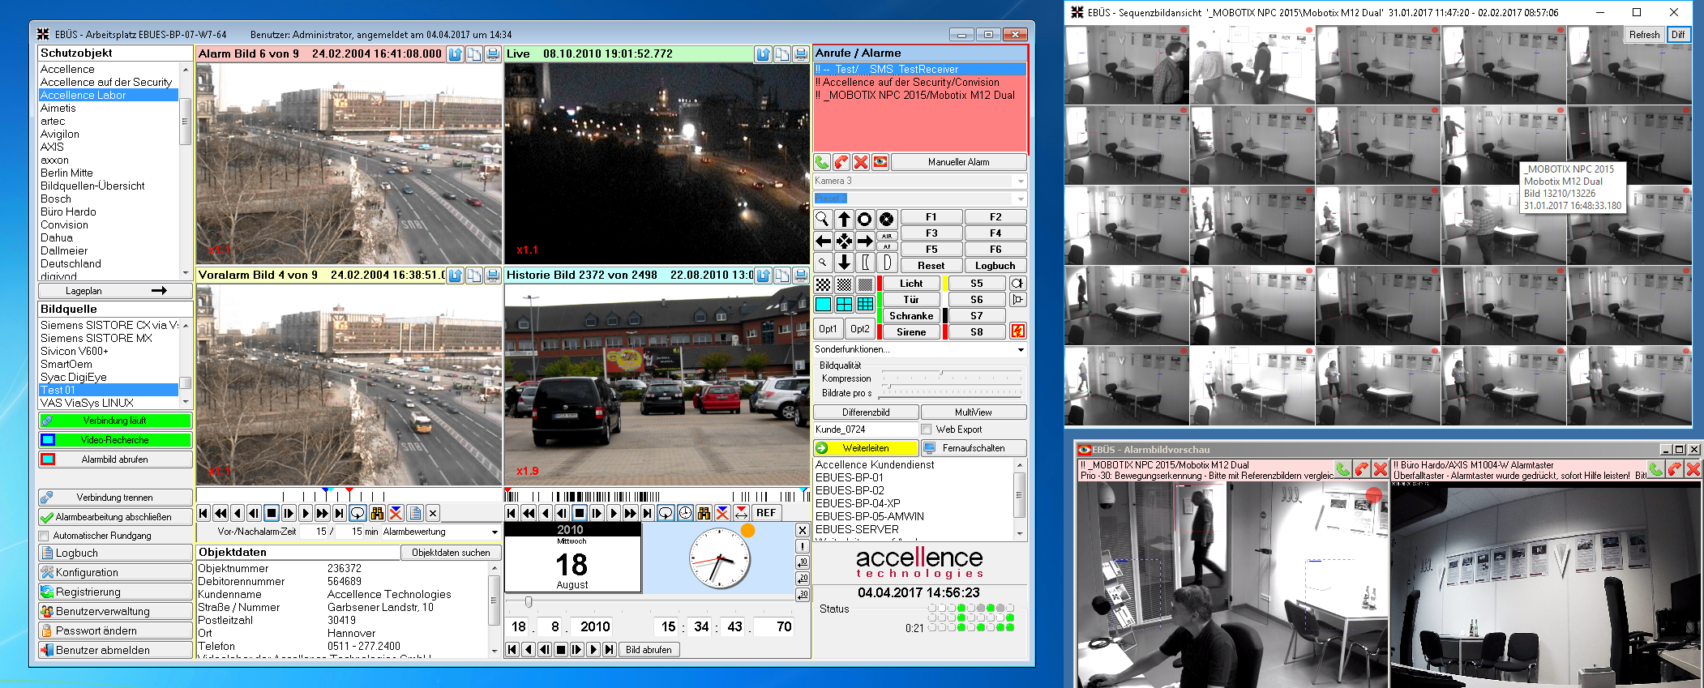Toggle the S5 switch

[x=977, y=284]
